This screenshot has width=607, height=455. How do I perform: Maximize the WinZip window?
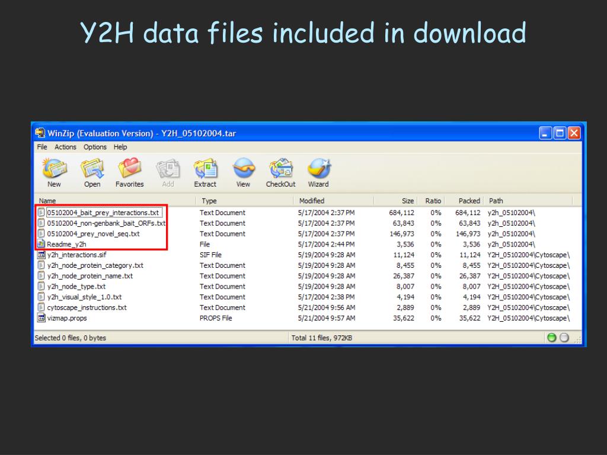pos(560,133)
